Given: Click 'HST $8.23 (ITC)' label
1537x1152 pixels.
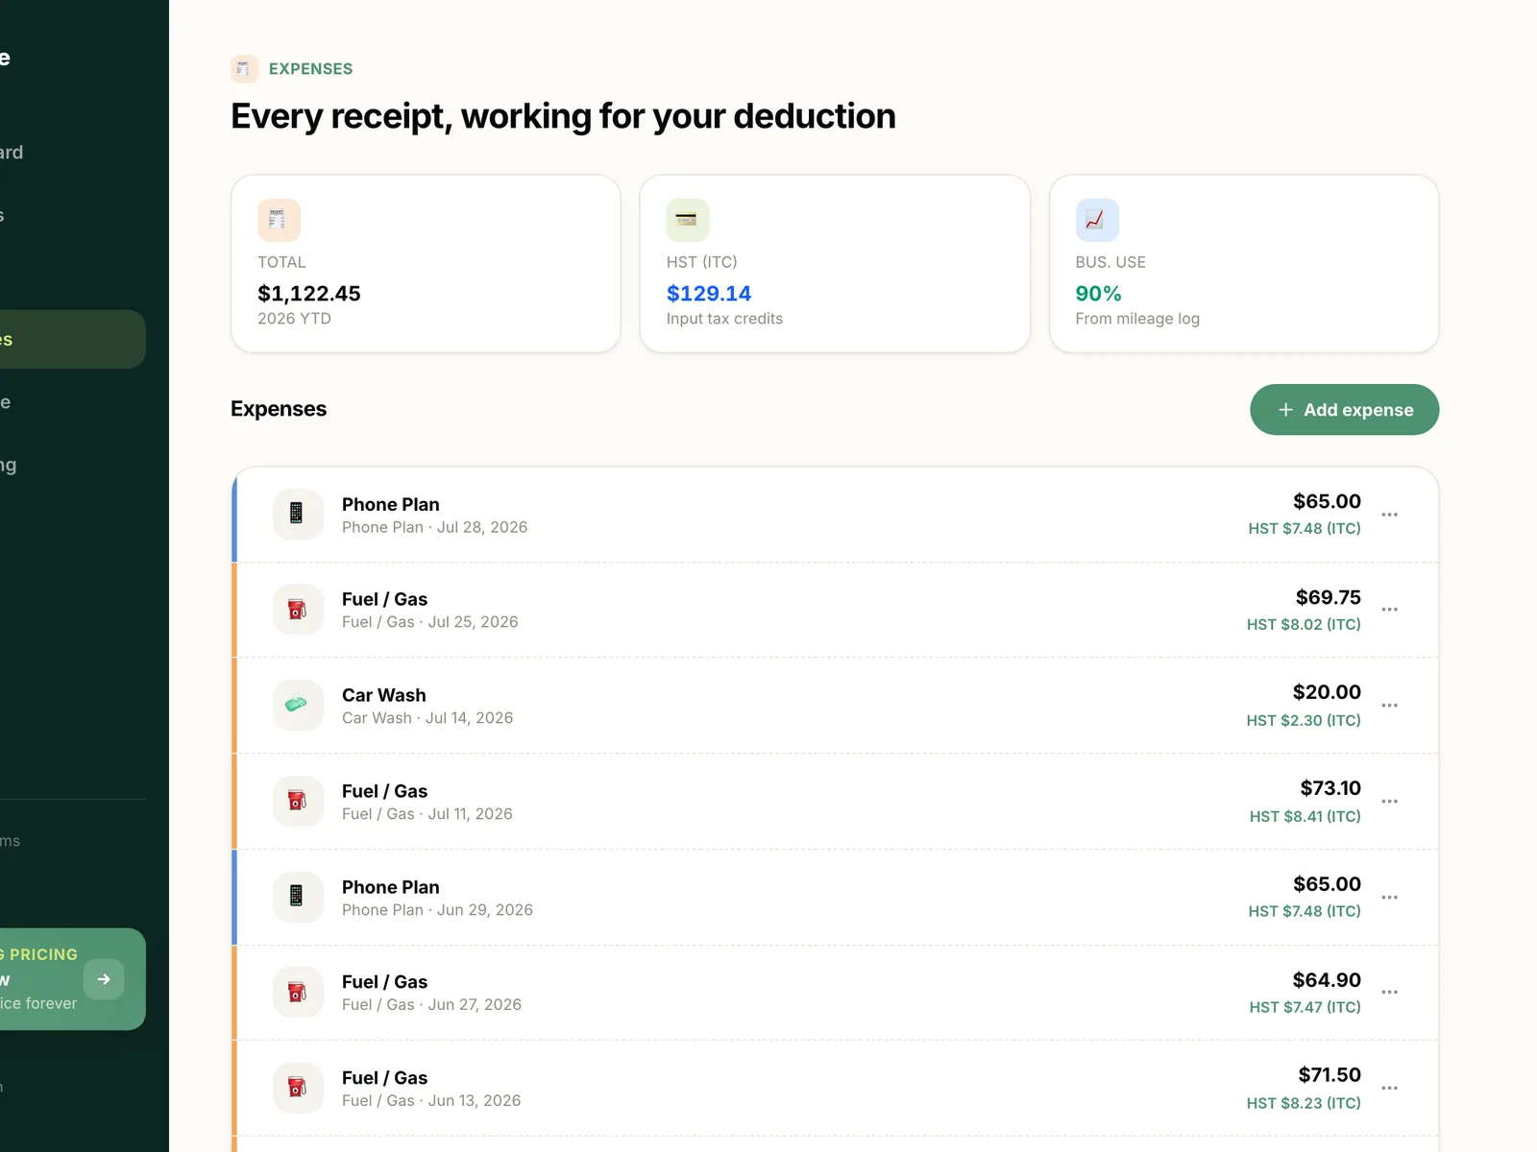Looking at the screenshot, I should (1304, 1103).
